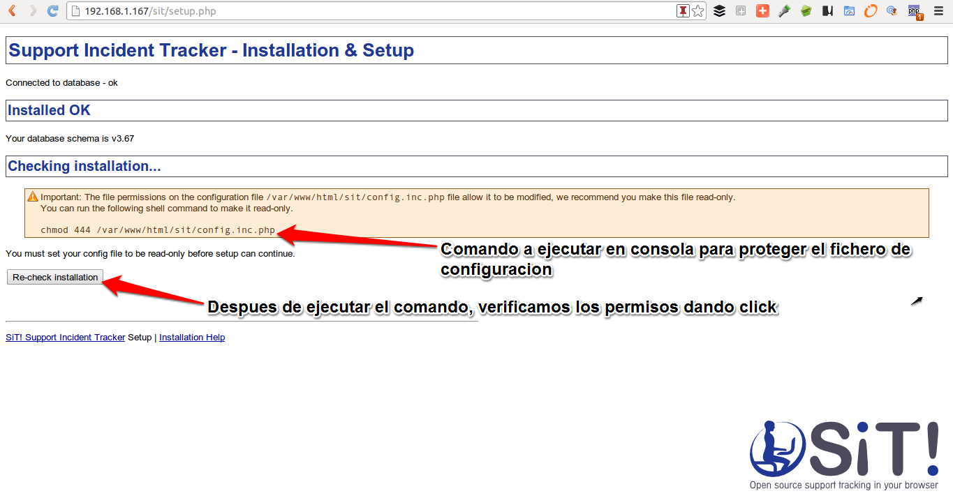The height and width of the screenshot is (498, 953).
Task: Click the stamp search extension icon
Action: pyautogui.click(x=892, y=10)
